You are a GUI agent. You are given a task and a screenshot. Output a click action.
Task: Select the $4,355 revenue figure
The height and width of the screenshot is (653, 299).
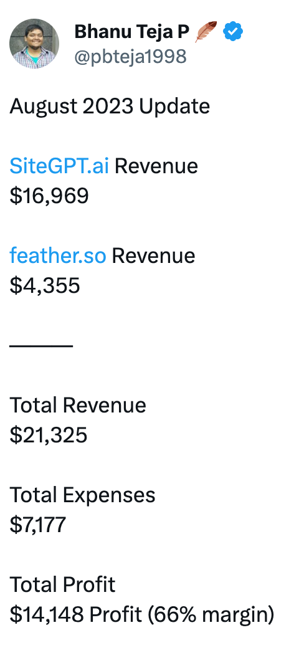(x=45, y=285)
